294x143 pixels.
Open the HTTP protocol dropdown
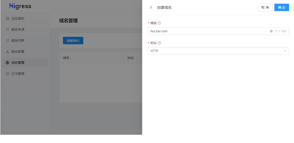pos(215,51)
